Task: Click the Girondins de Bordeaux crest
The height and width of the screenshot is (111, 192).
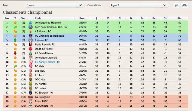Action: [x=31, y=36]
